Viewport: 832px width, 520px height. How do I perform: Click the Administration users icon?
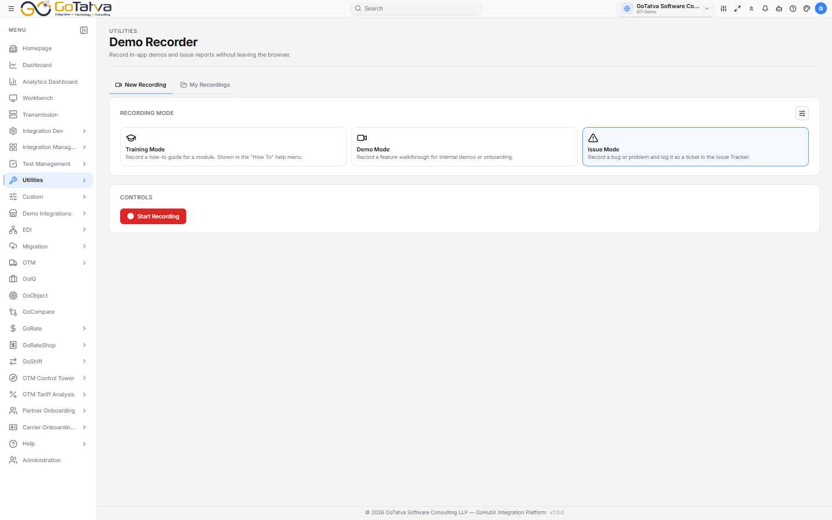pyautogui.click(x=13, y=460)
